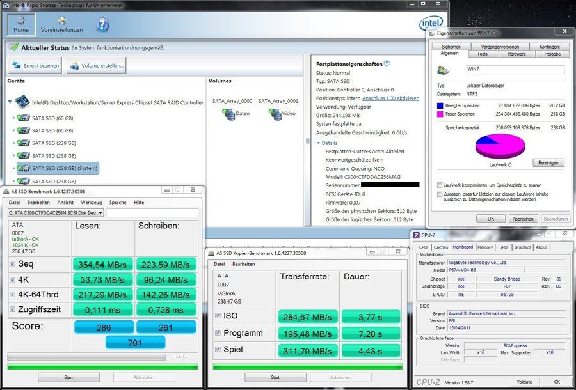Toggle the Seq test checkbox in AS SSD Benchmark
576x390 pixels.
click(x=13, y=264)
